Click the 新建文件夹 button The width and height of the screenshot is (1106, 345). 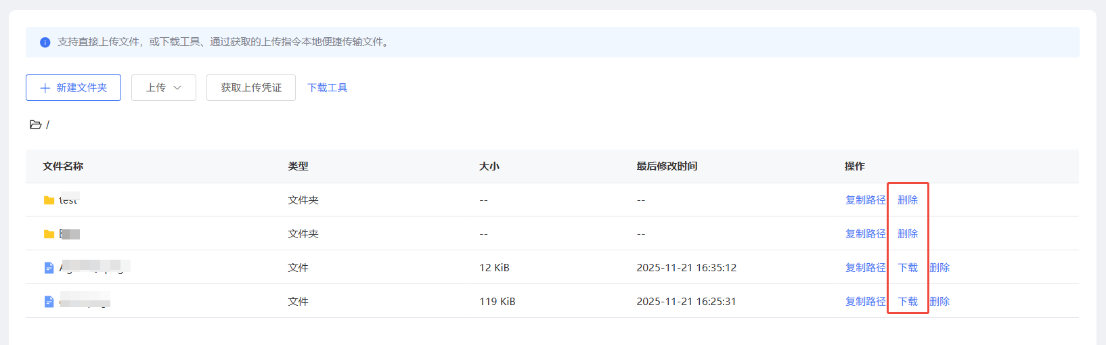tap(73, 88)
